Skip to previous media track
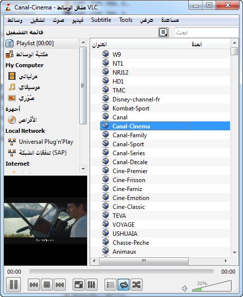 pyautogui.click(x=34, y=285)
